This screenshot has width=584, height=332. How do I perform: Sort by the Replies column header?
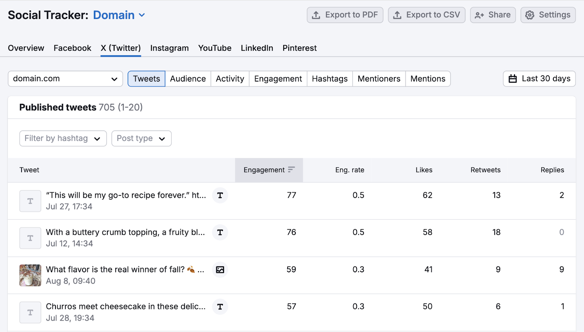click(552, 170)
